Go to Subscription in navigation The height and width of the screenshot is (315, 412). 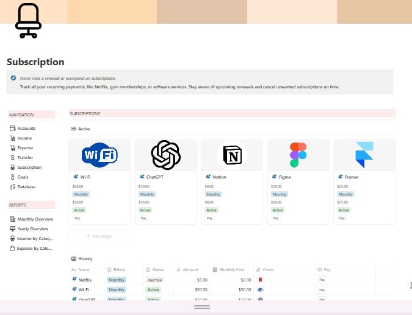[29, 167]
